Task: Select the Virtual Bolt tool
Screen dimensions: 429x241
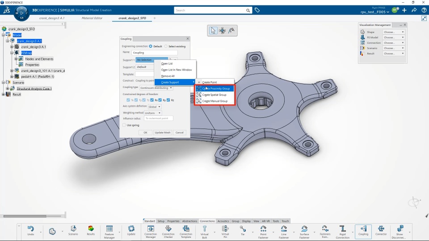Action: click(x=204, y=232)
